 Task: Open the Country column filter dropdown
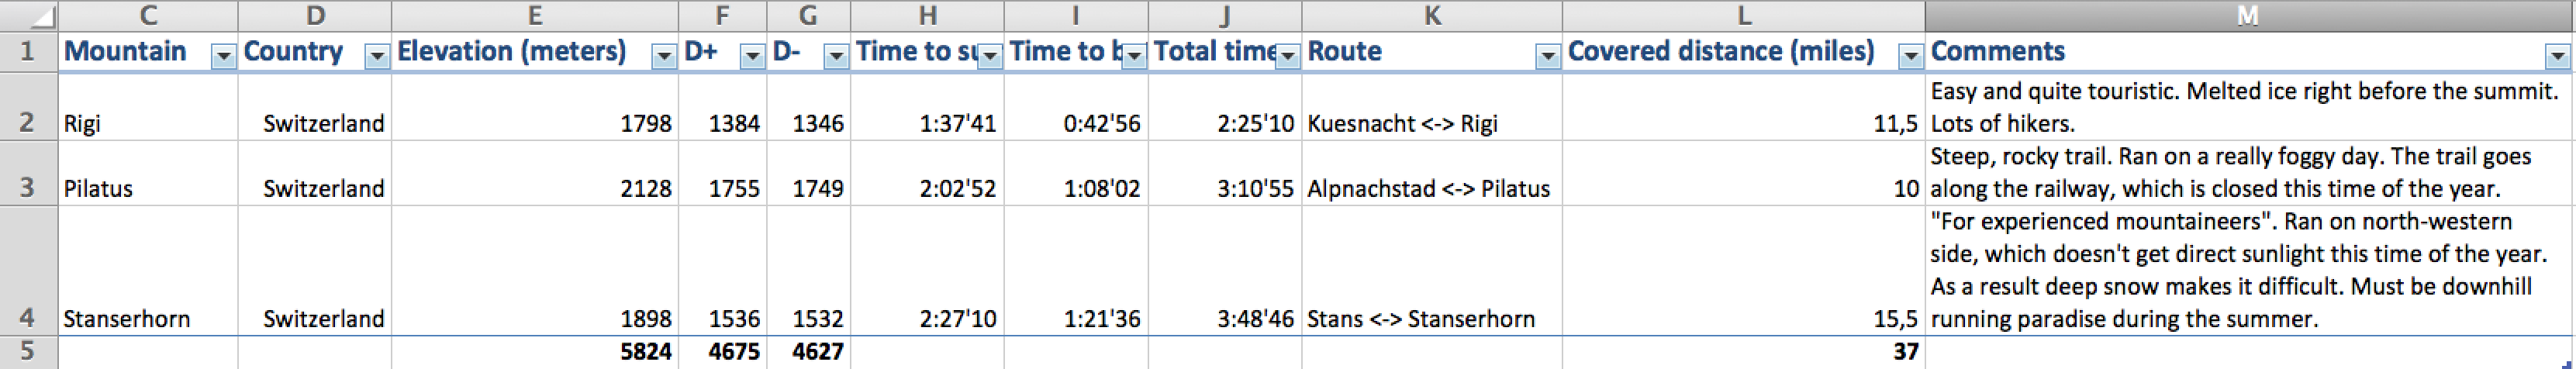click(376, 56)
